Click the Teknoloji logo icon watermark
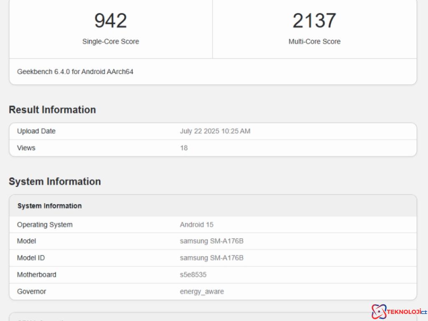 pyautogui.click(x=379, y=311)
